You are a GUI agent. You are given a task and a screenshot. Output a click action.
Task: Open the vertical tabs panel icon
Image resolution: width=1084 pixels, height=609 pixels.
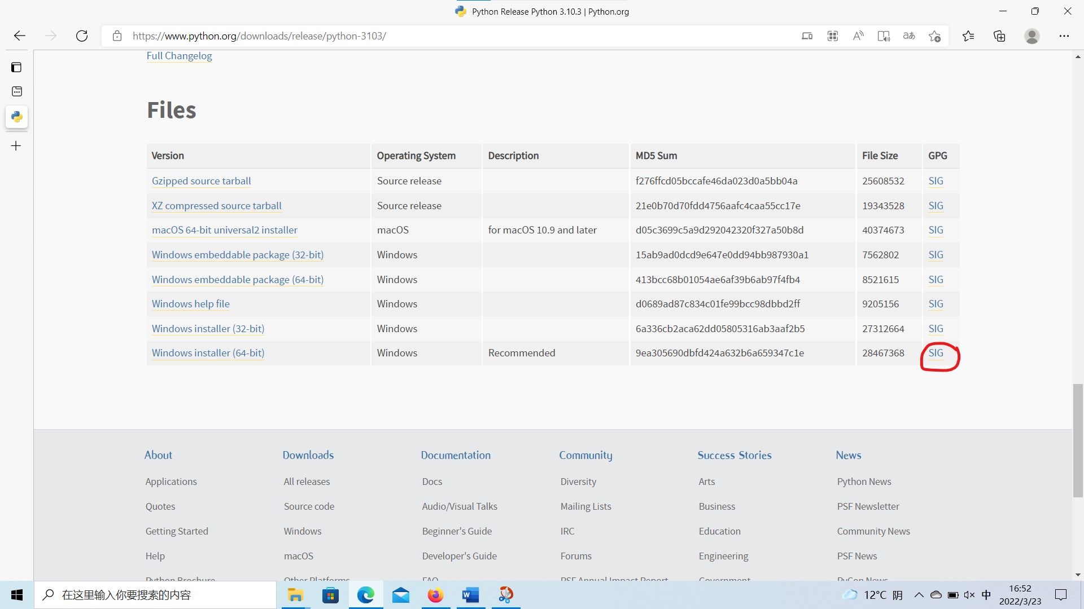16,68
